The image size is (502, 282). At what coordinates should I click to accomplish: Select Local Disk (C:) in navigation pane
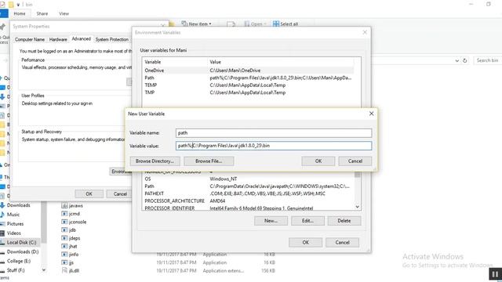(x=21, y=242)
